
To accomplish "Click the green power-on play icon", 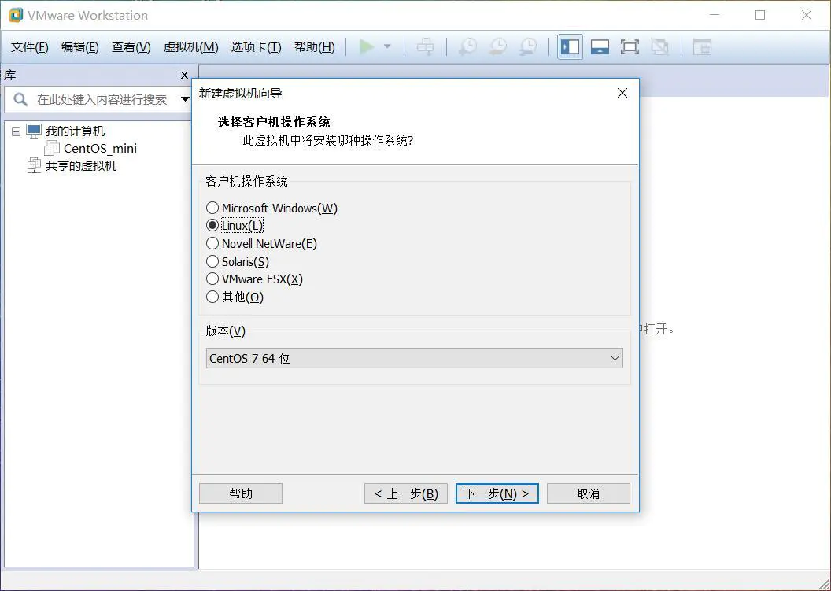I will 366,46.
